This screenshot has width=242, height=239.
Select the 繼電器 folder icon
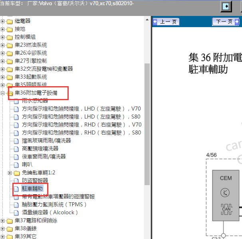10,22
